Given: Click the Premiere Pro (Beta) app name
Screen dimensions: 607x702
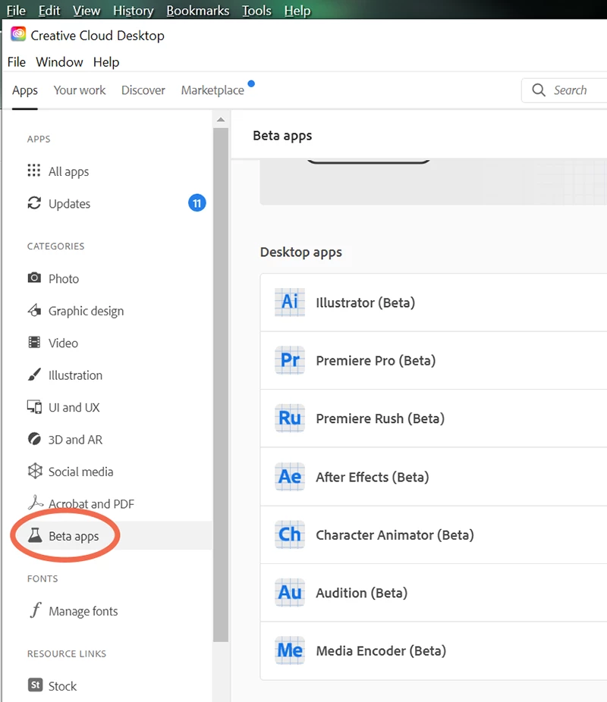Looking at the screenshot, I should pos(376,360).
